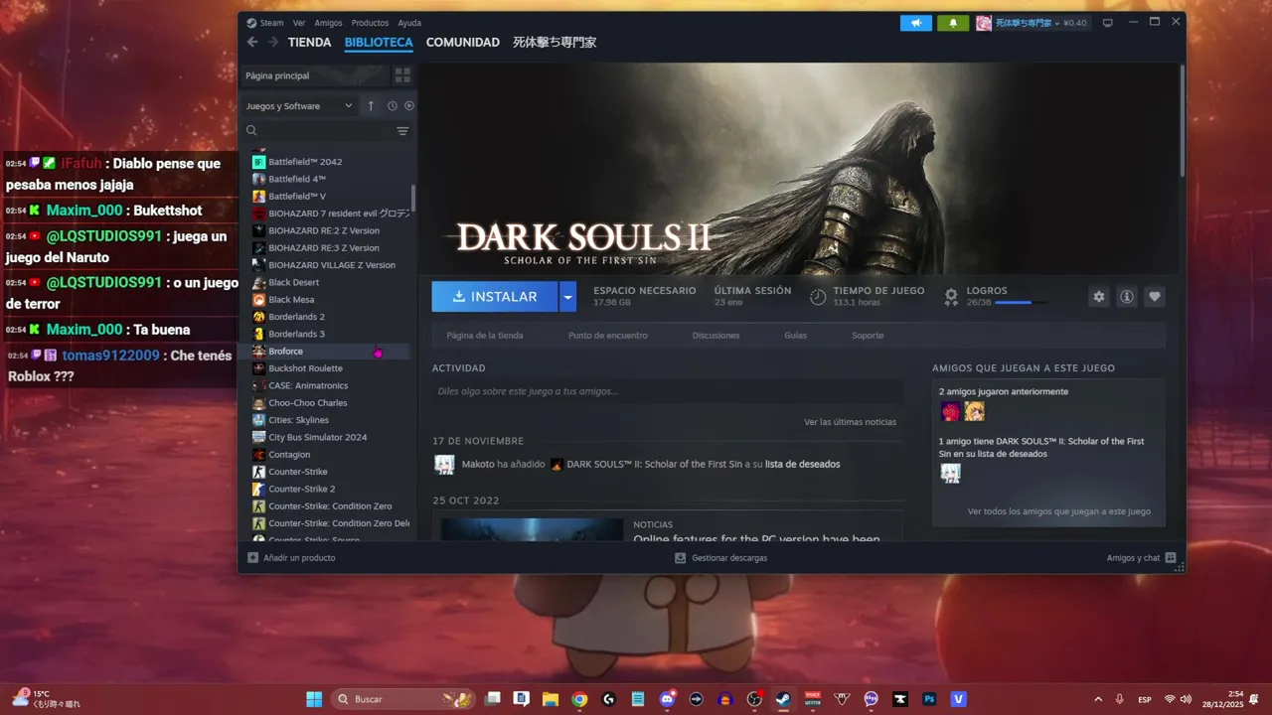1272x715 pixels.
Task: Open Windows Start menu
Action: 314,699
